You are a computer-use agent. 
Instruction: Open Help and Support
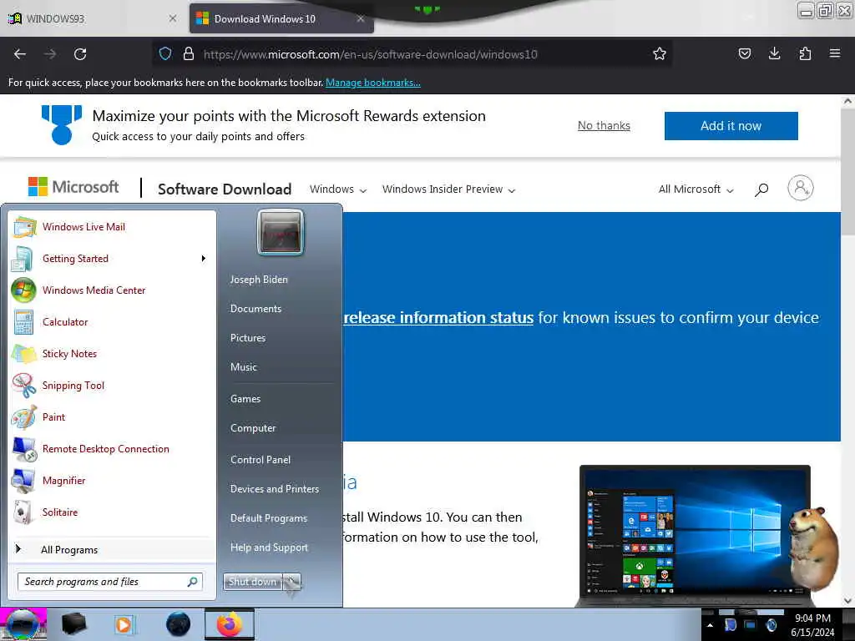(x=269, y=548)
